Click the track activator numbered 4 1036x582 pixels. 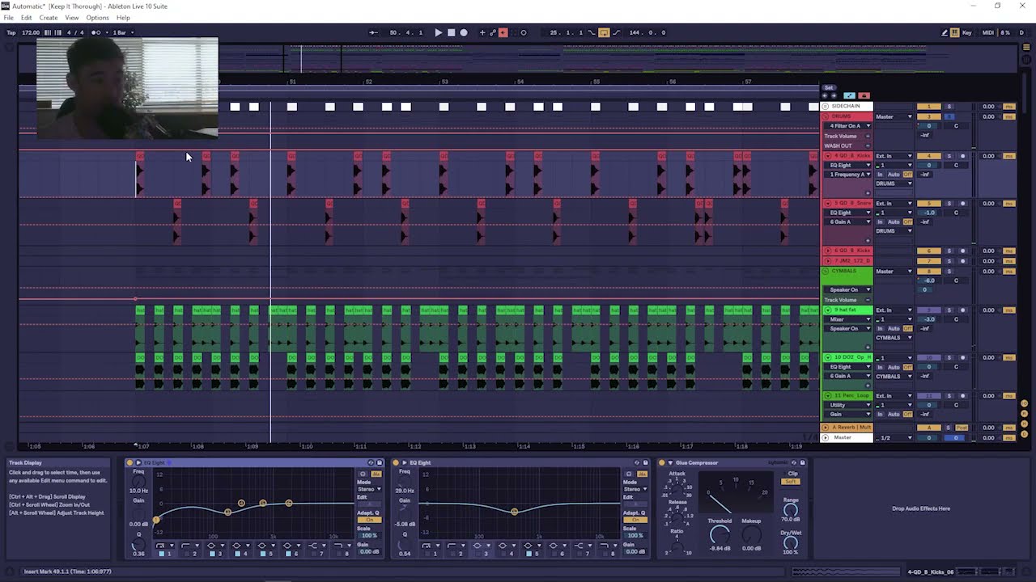(x=928, y=156)
